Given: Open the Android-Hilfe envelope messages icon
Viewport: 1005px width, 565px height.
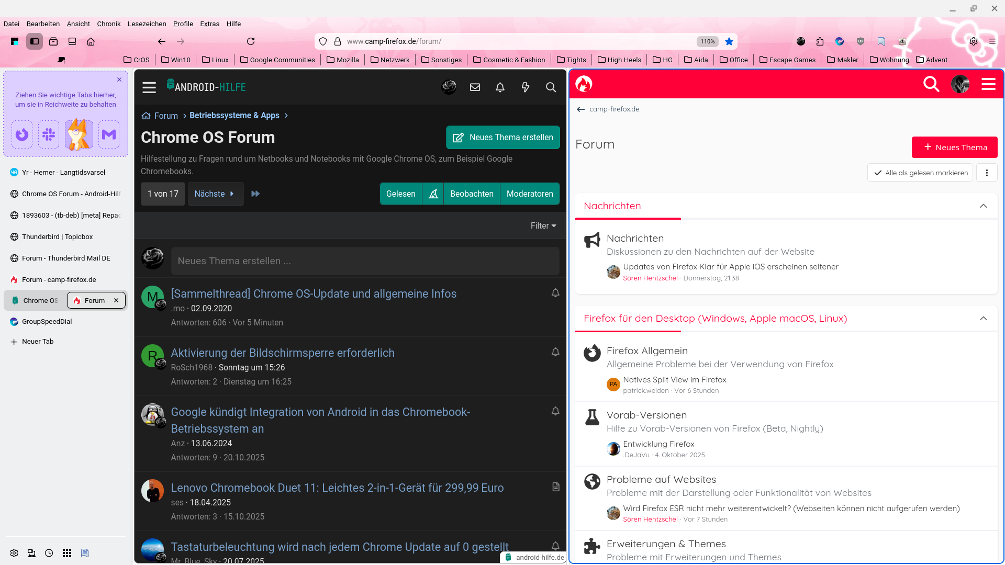Looking at the screenshot, I should click(x=475, y=87).
